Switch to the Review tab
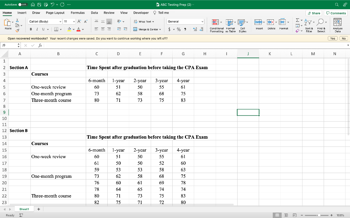350x218 pixels. tap(109, 13)
